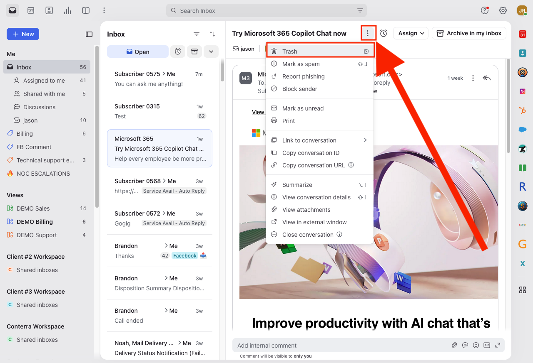Select the Open tab in Inbox

138,52
